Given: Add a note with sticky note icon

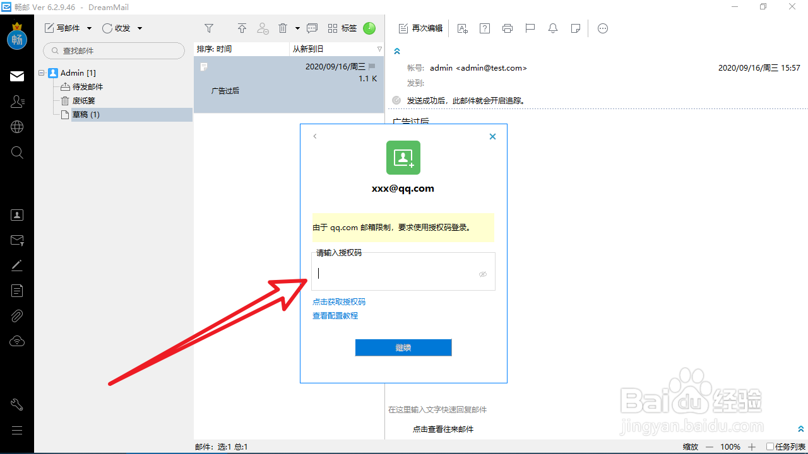Looking at the screenshot, I should [576, 28].
